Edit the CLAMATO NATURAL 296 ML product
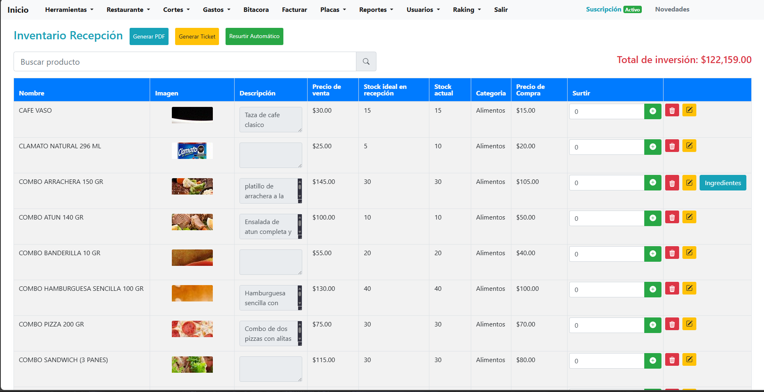Image resolution: width=764 pixels, height=392 pixels. coord(689,146)
